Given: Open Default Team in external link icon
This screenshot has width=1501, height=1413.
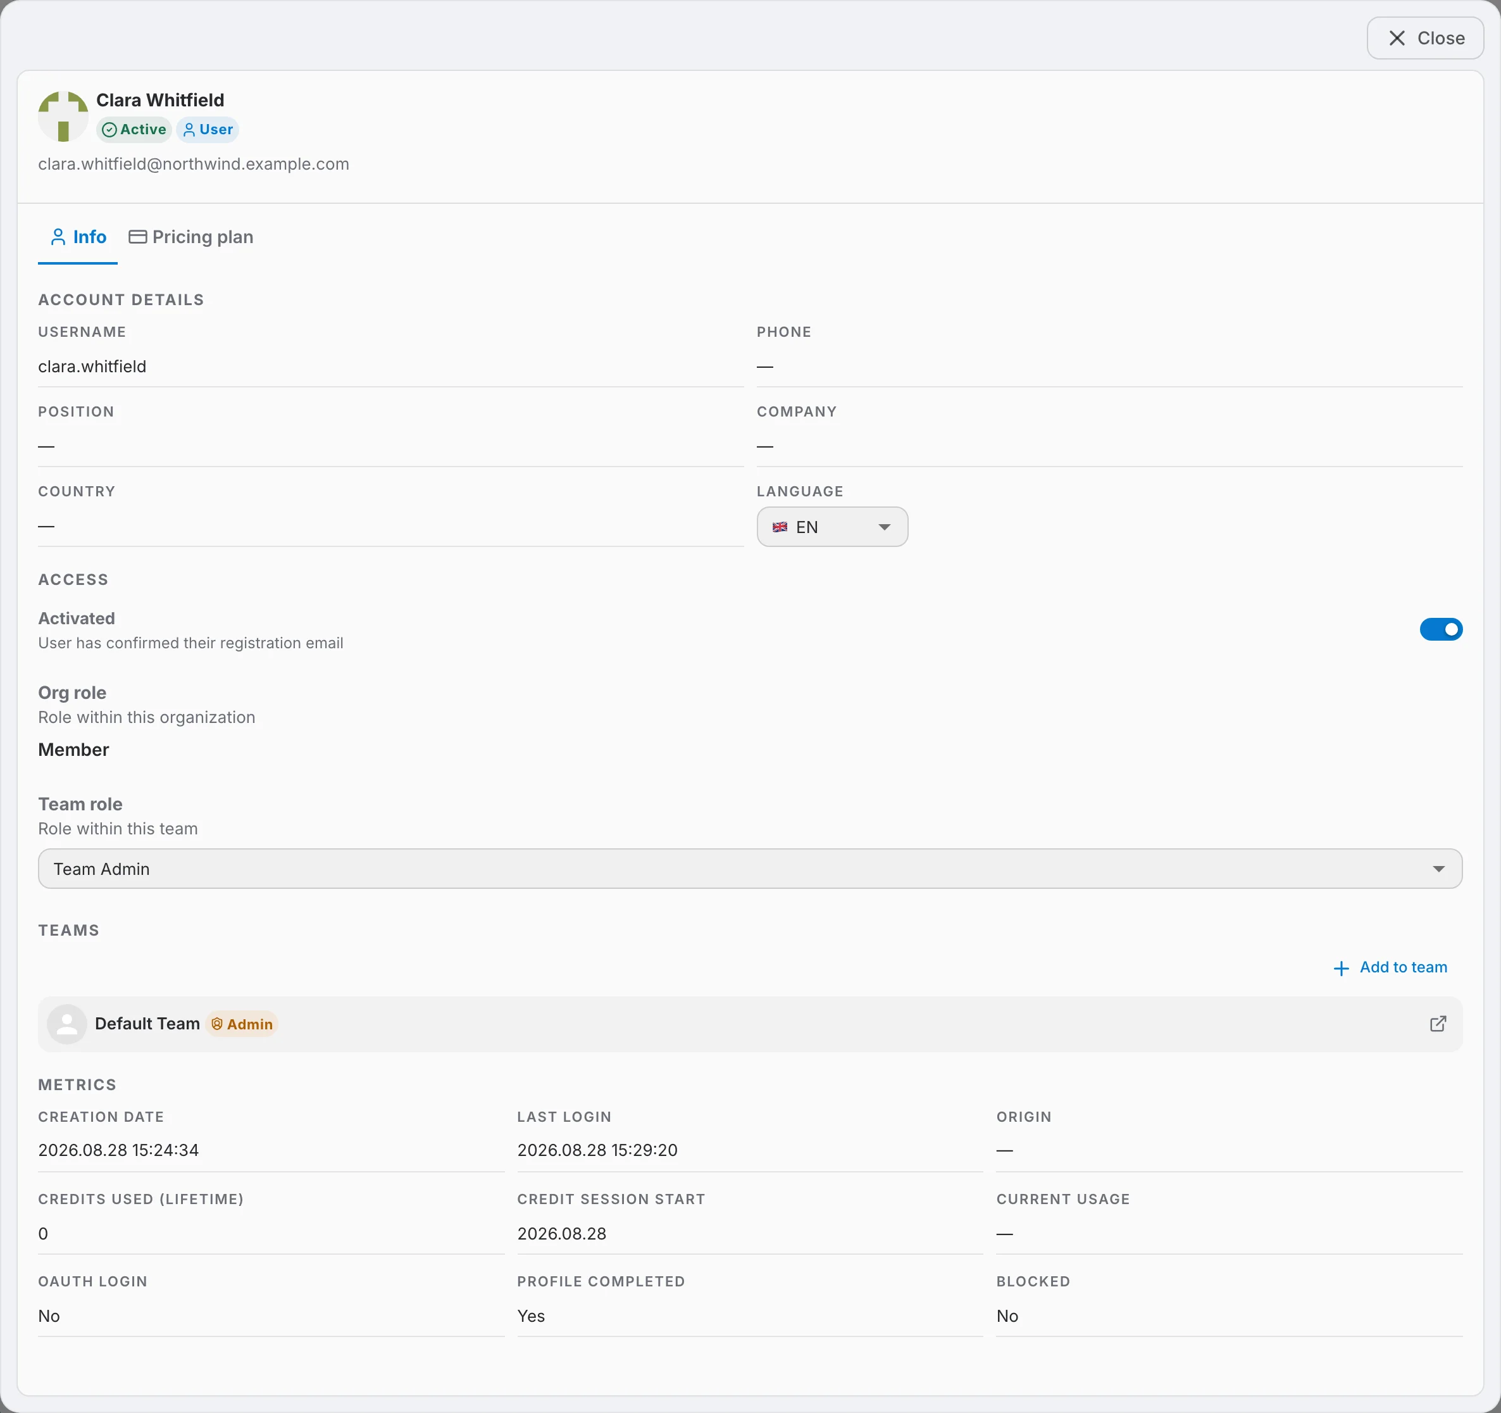Looking at the screenshot, I should pos(1438,1024).
